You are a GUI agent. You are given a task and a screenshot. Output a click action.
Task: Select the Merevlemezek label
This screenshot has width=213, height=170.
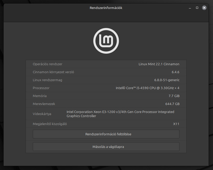coord(44,104)
